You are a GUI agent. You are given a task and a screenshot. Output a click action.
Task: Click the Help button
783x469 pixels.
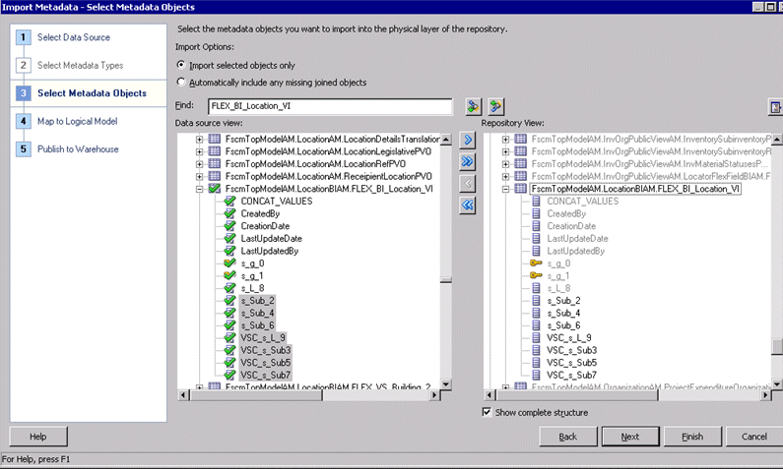coord(38,437)
